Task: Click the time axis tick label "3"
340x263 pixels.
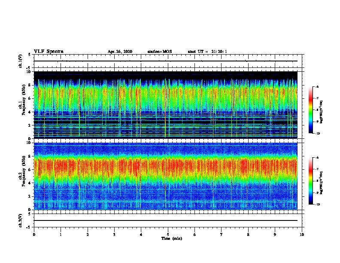Action: point(114,235)
